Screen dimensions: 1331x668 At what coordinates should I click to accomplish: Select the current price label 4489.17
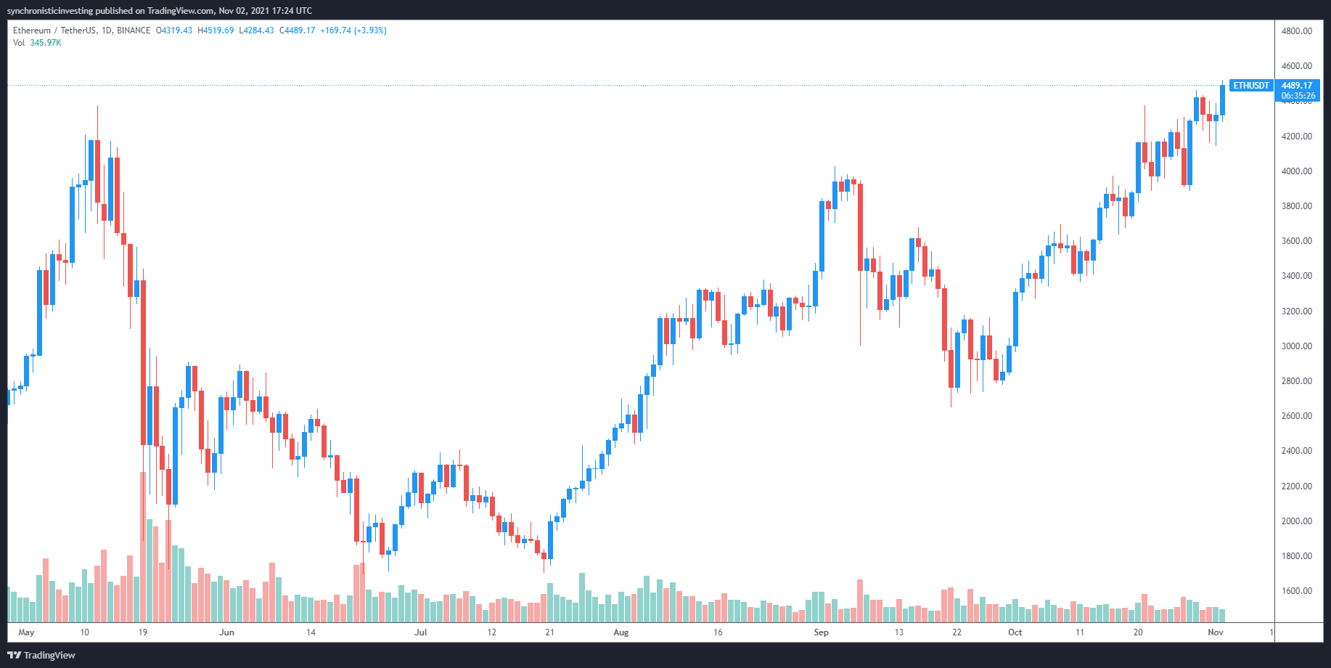[1297, 86]
